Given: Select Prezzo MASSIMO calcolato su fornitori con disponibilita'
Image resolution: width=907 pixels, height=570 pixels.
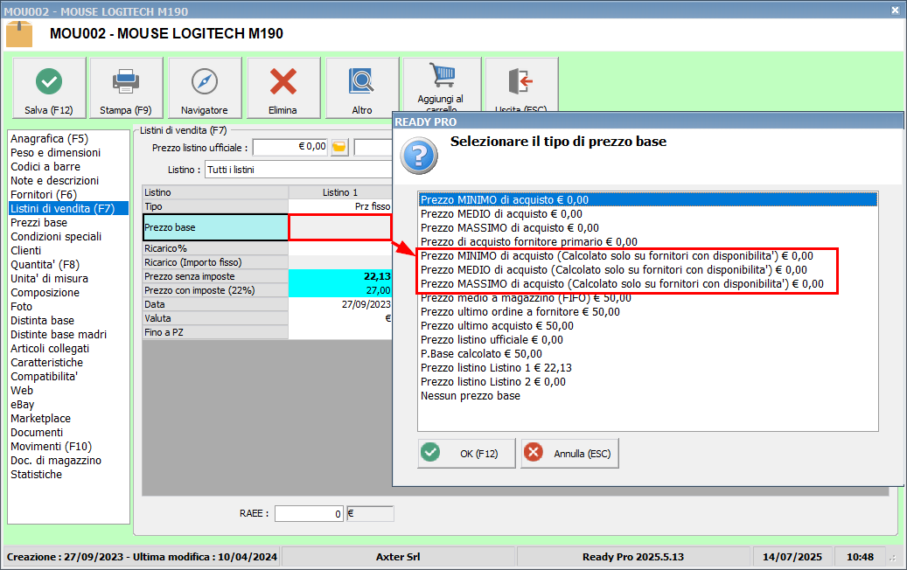Looking at the screenshot, I should (x=648, y=284).
